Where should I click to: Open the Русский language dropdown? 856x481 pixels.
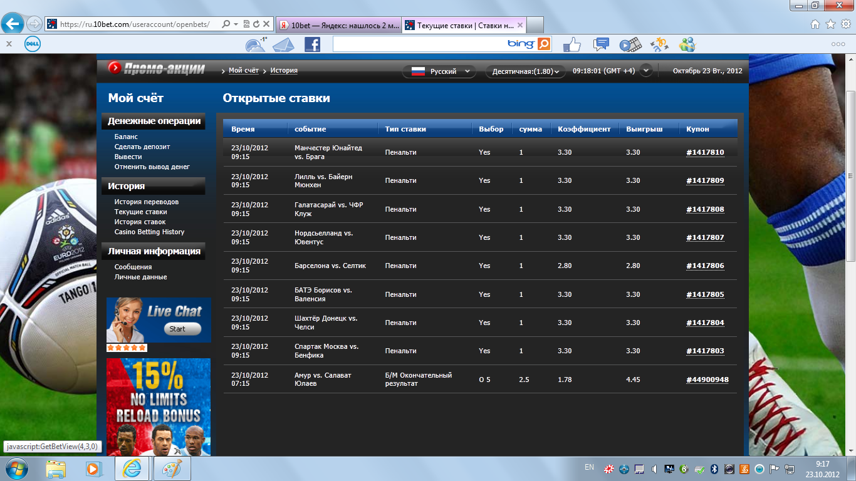coord(440,71)
